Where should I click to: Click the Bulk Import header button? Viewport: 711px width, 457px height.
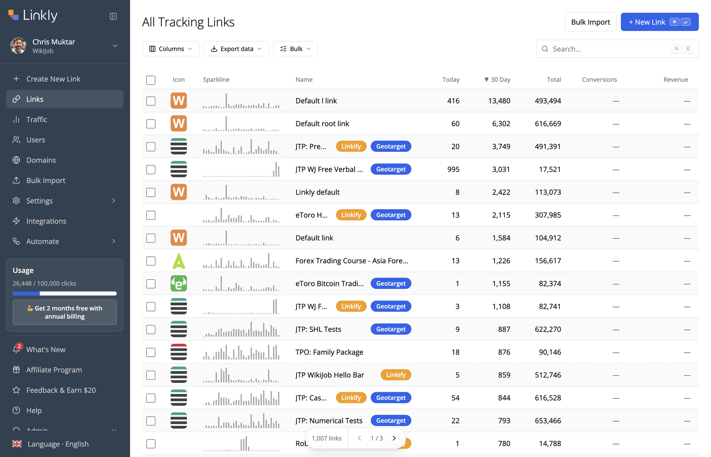coord(591,22)
